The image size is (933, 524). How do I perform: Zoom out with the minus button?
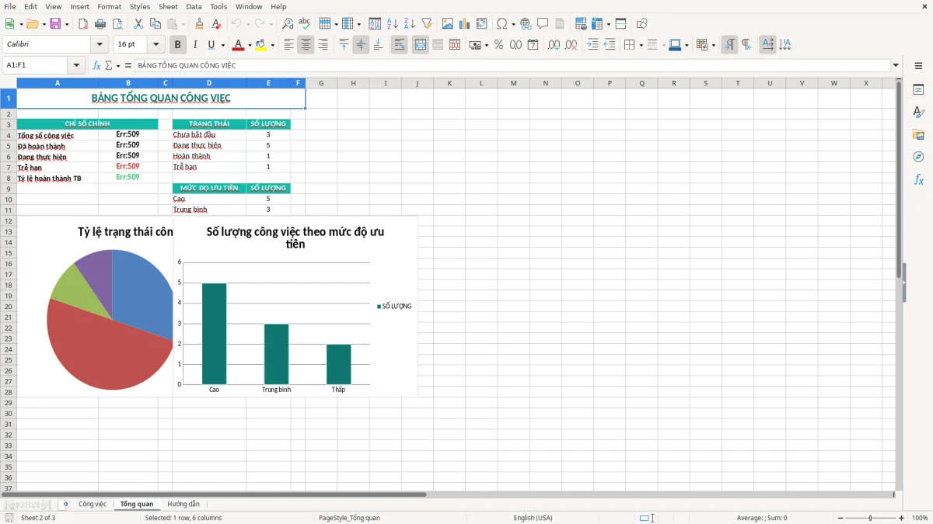point(840,518)
